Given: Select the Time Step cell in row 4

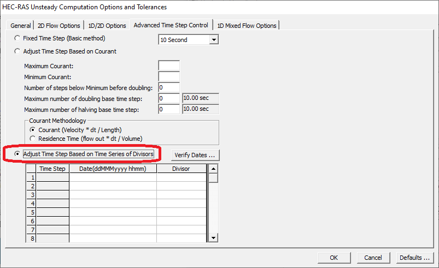Looking at the screenshot, I should click(52, 204).
